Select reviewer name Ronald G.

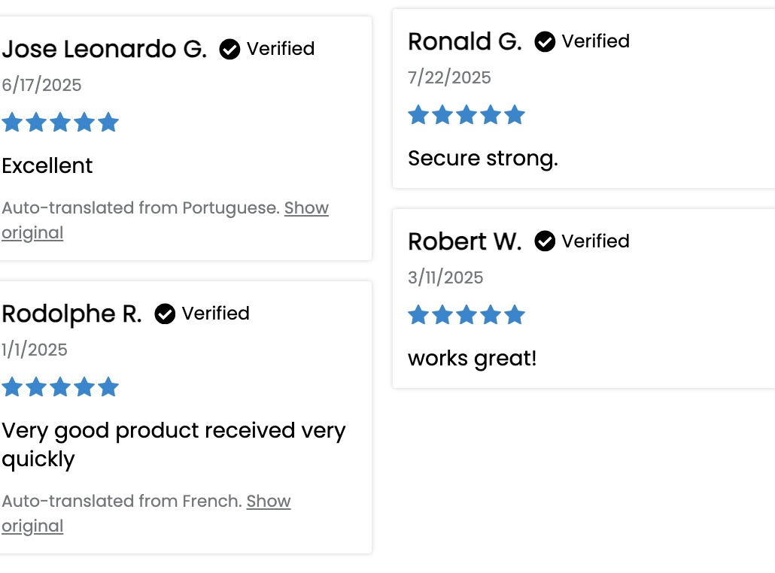(465, 41)
